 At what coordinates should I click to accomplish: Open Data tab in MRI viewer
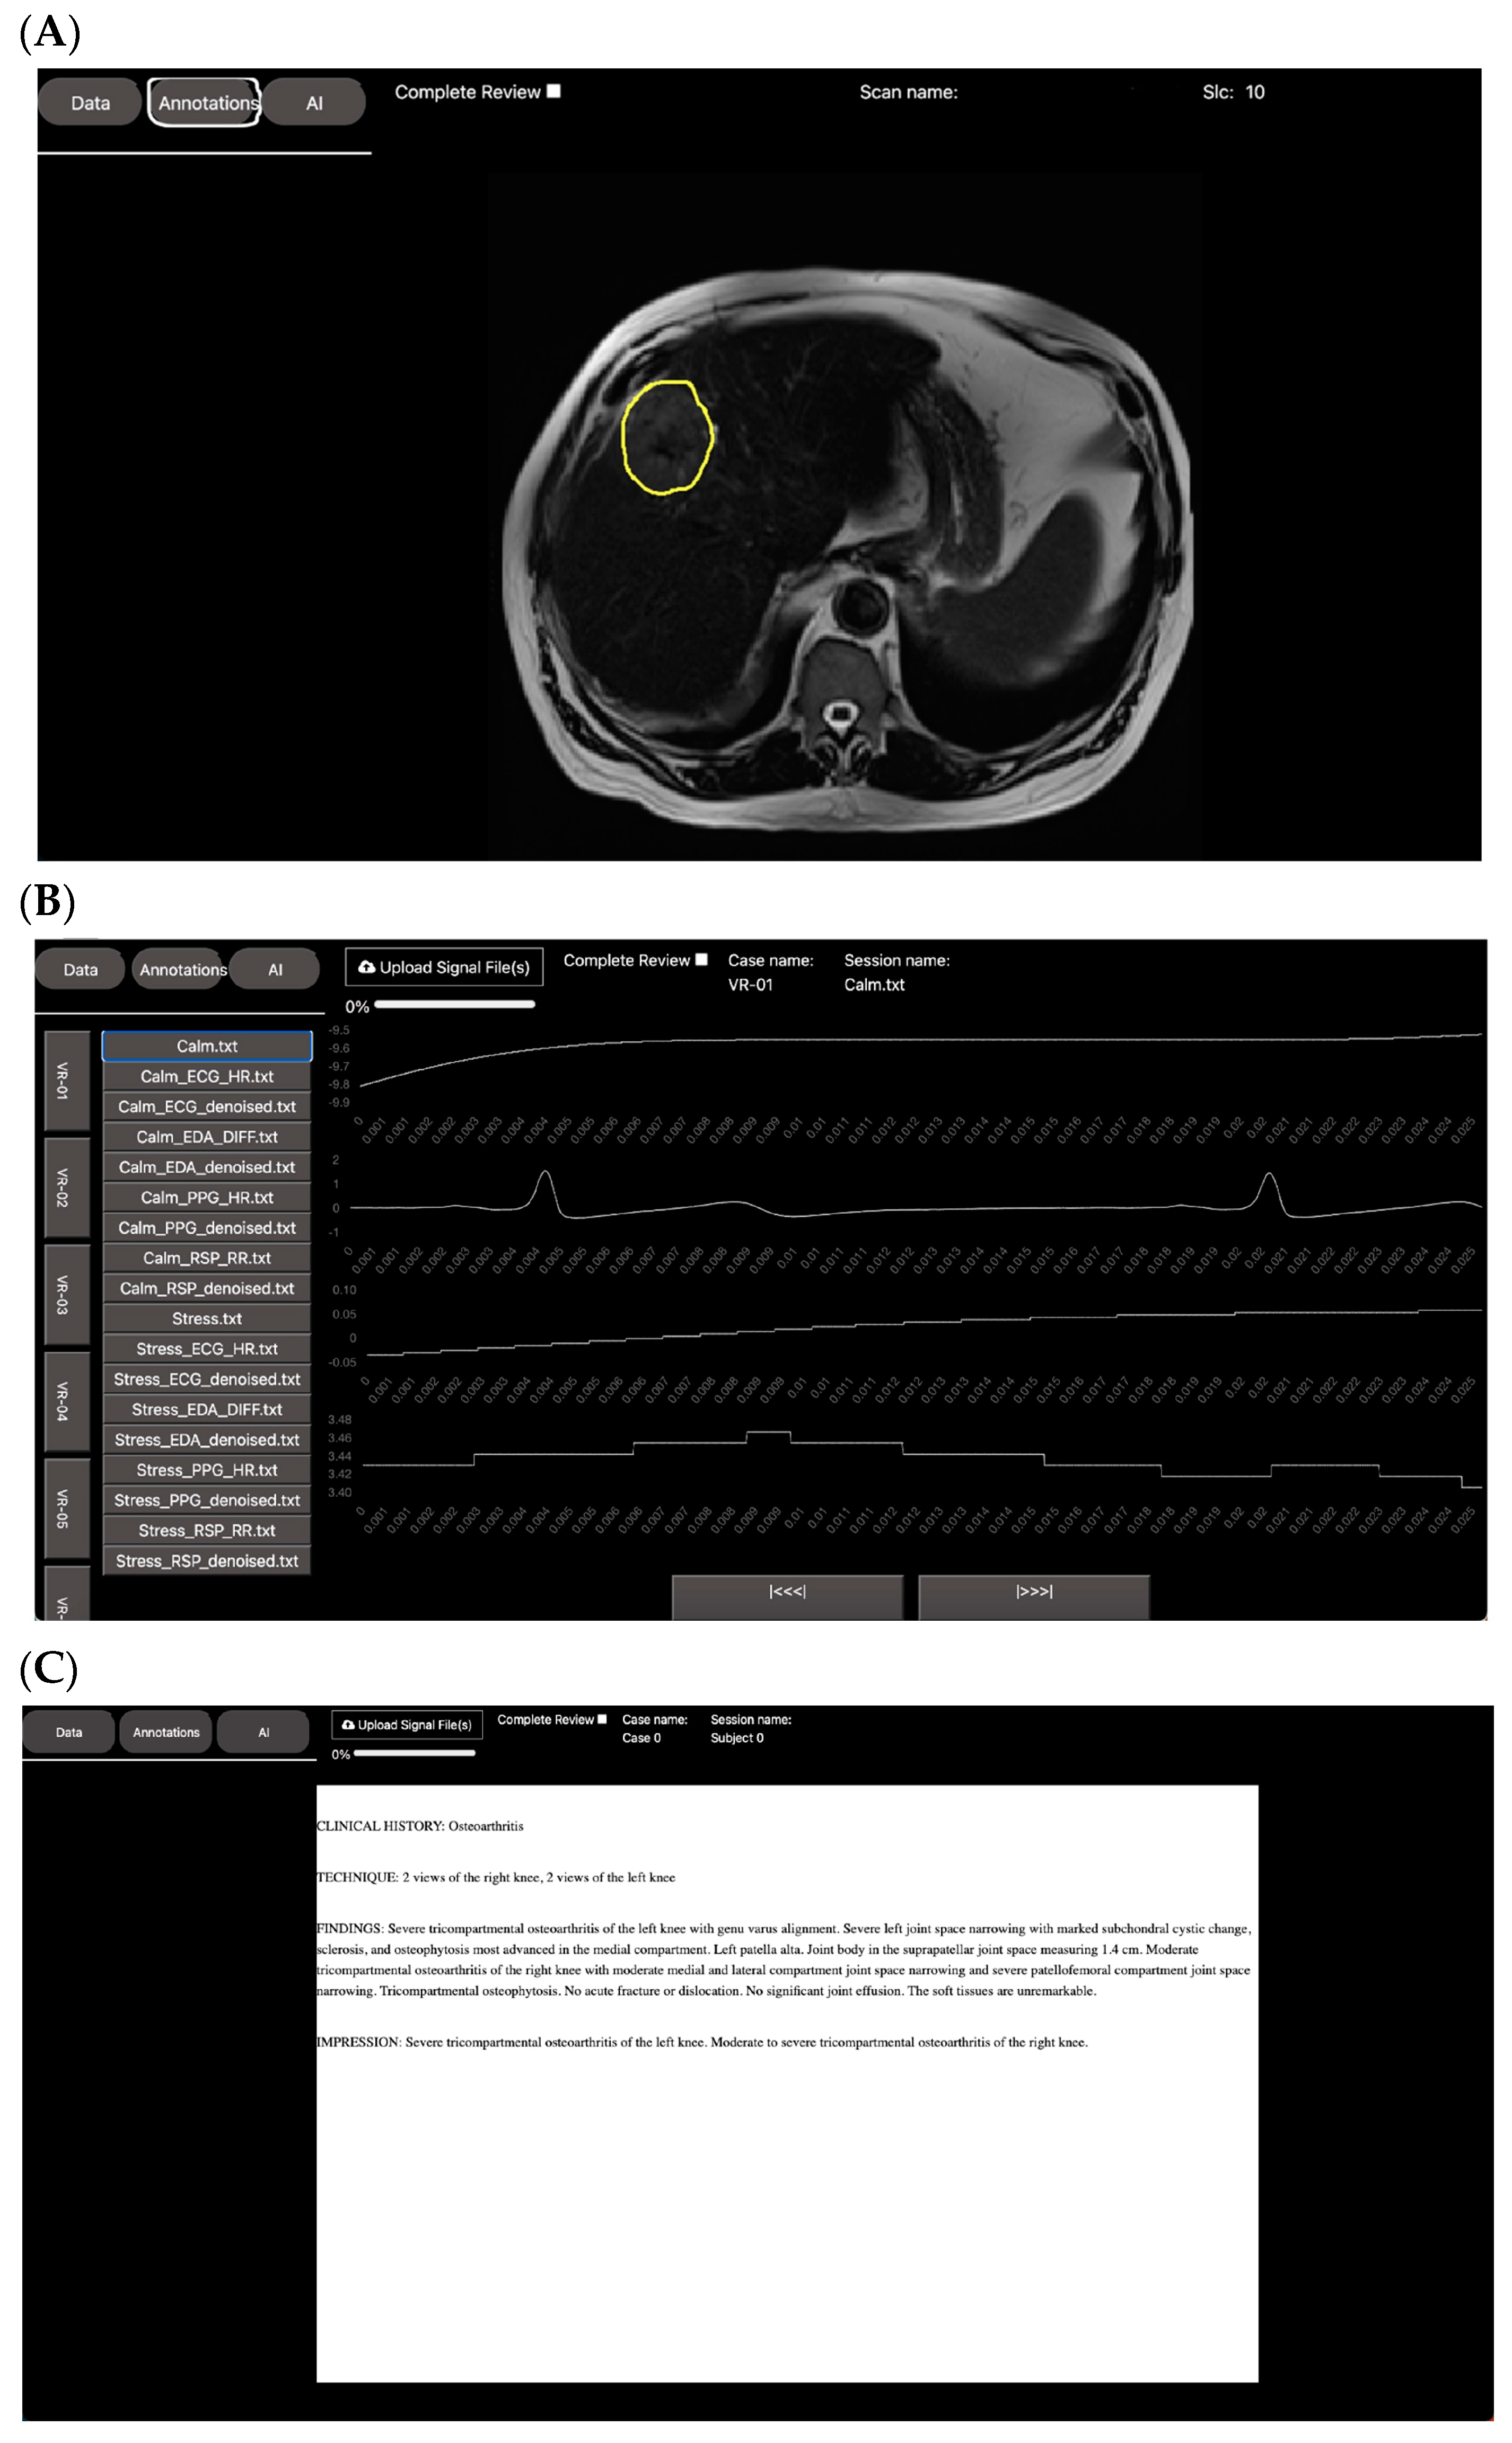tap(90, 103)
